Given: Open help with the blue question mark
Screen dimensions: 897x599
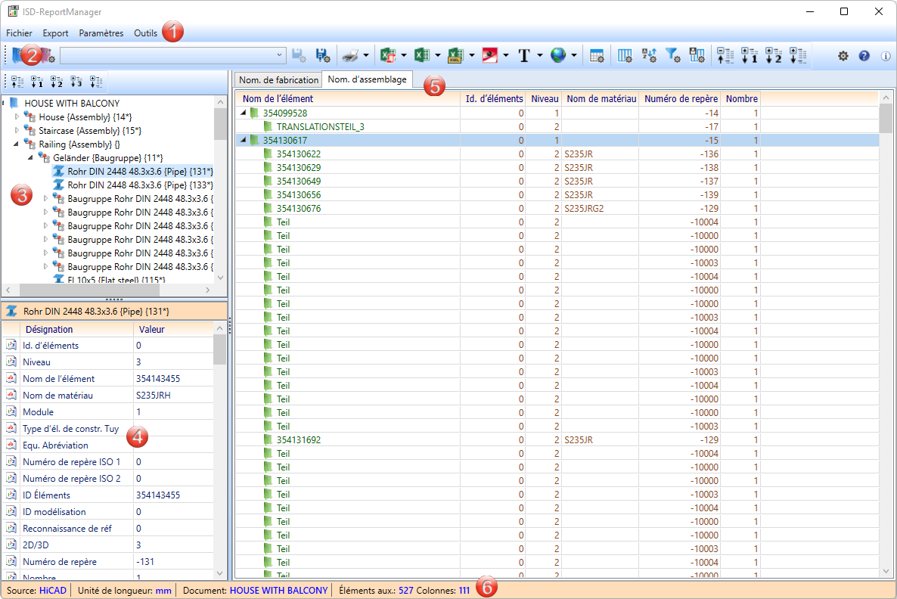Looking at the screenshot, I should [864, 56].
